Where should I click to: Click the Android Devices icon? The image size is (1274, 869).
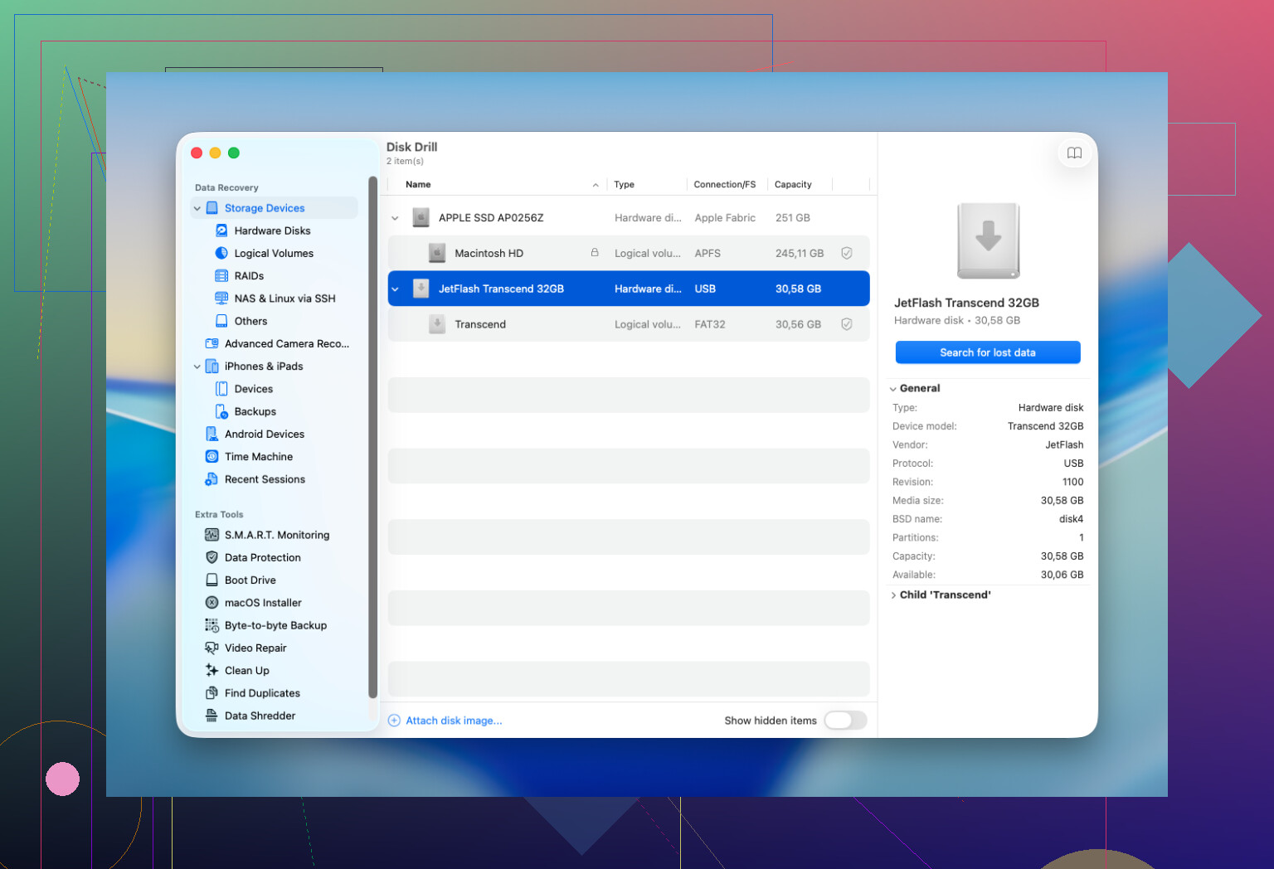212,434
